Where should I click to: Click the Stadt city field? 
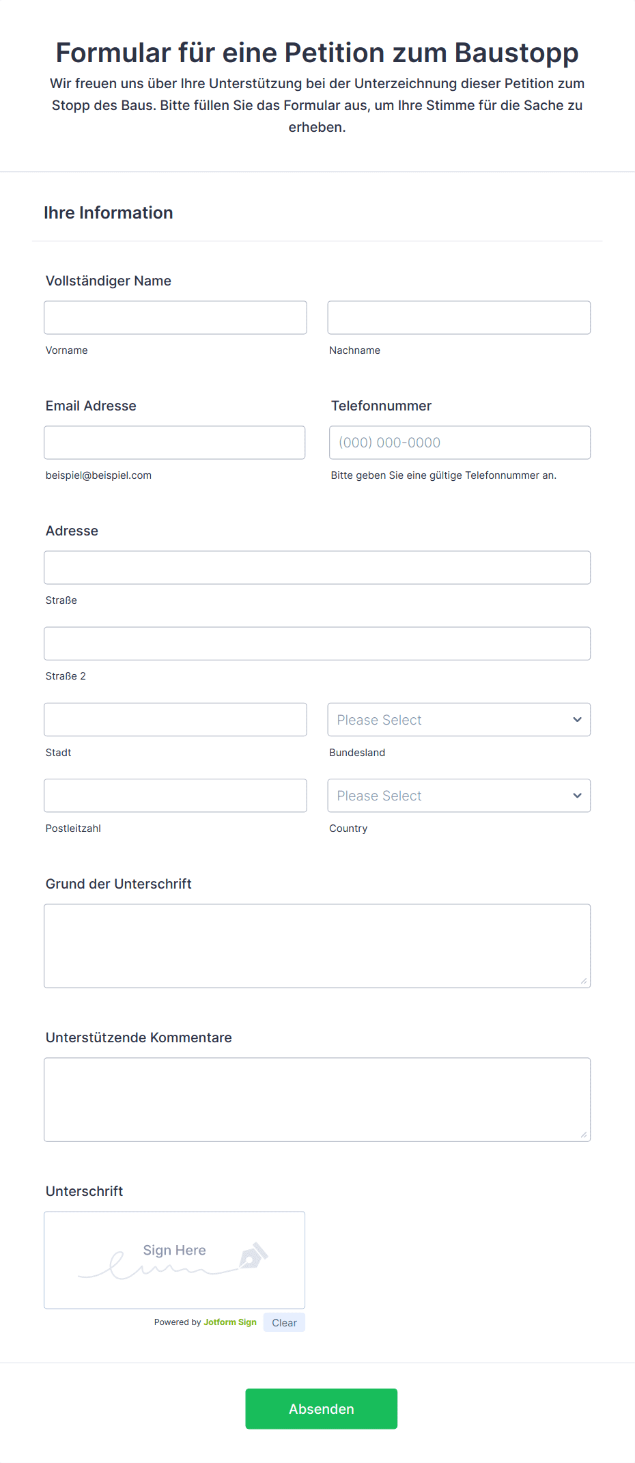175,720
